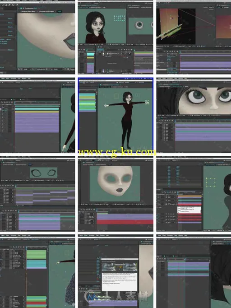Open the highlighted T-pose full-body character thumbnail
The height and width of the screenshot is (308, 231).
pyautogui.click(x=115, y=115)
